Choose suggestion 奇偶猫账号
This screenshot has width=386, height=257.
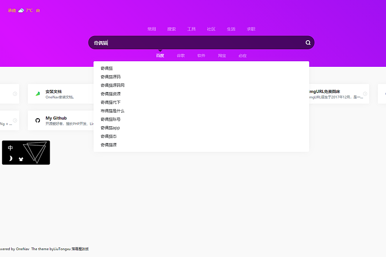(x=201, y=119)
